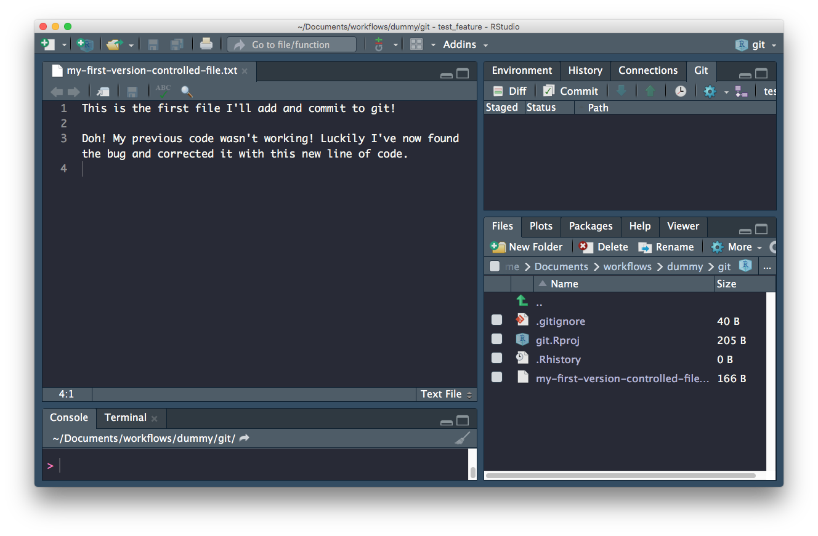Click the Save All documents icon

point(177,44)
